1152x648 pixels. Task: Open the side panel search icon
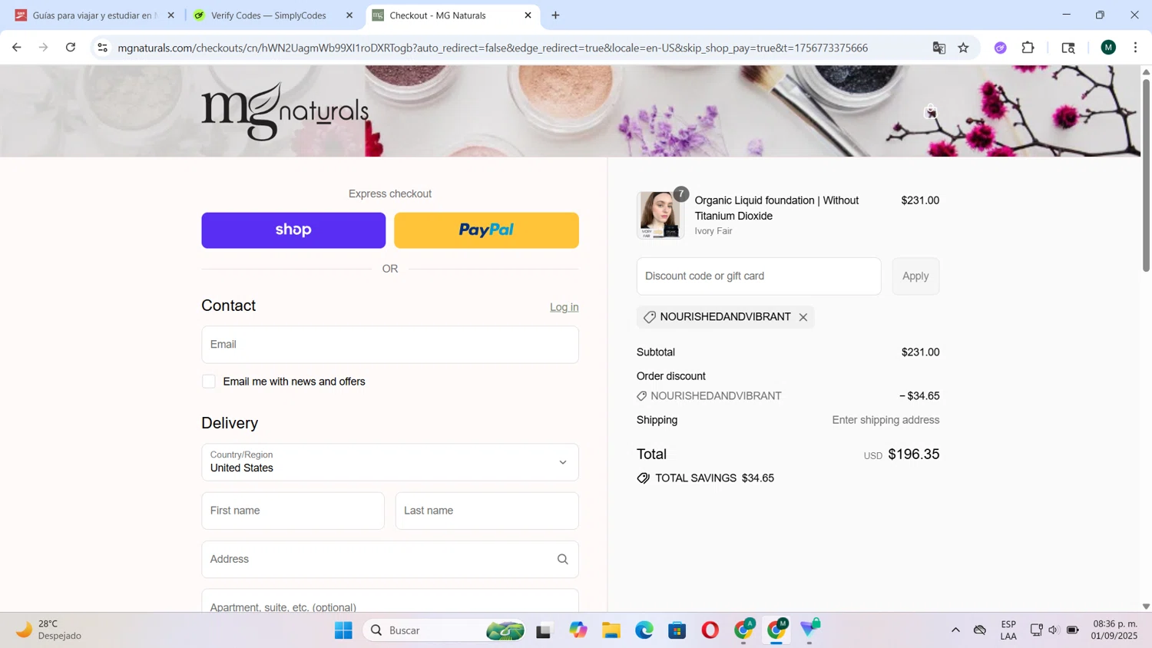(1068, 48)
